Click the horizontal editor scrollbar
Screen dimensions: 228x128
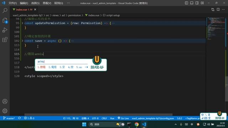pyautogui.click(x=98, y=114)
